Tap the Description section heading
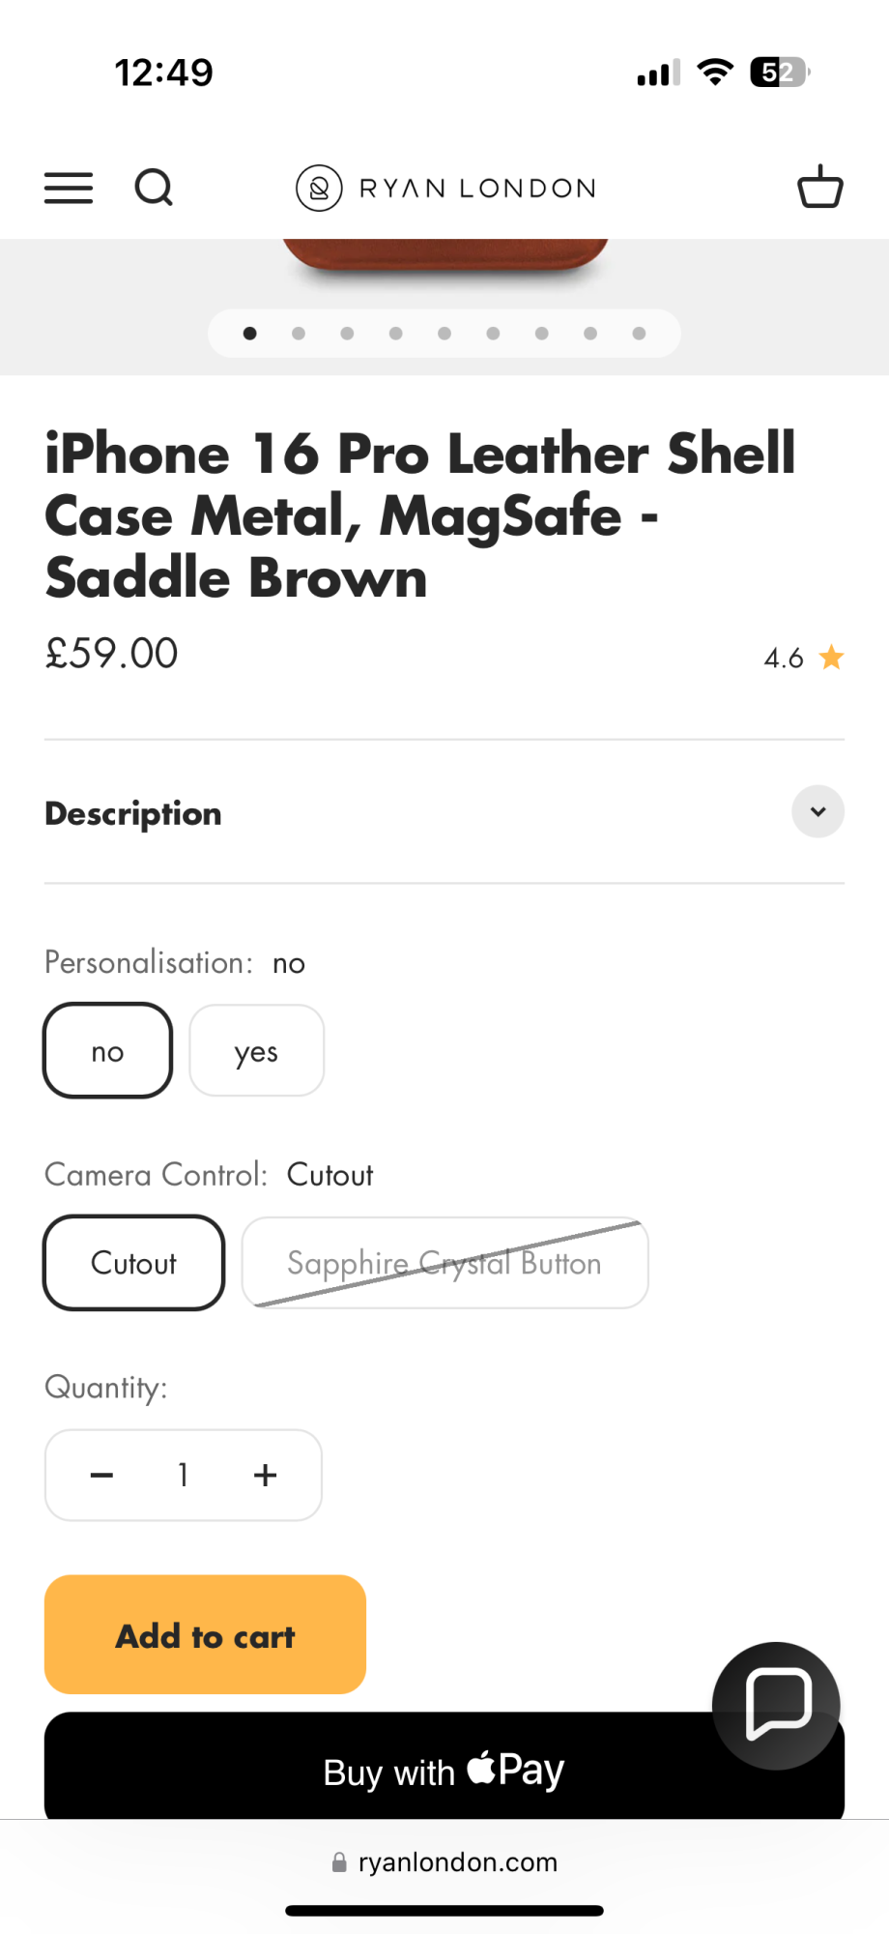The width and height of the screenshot is (889, 1934). 133,814
